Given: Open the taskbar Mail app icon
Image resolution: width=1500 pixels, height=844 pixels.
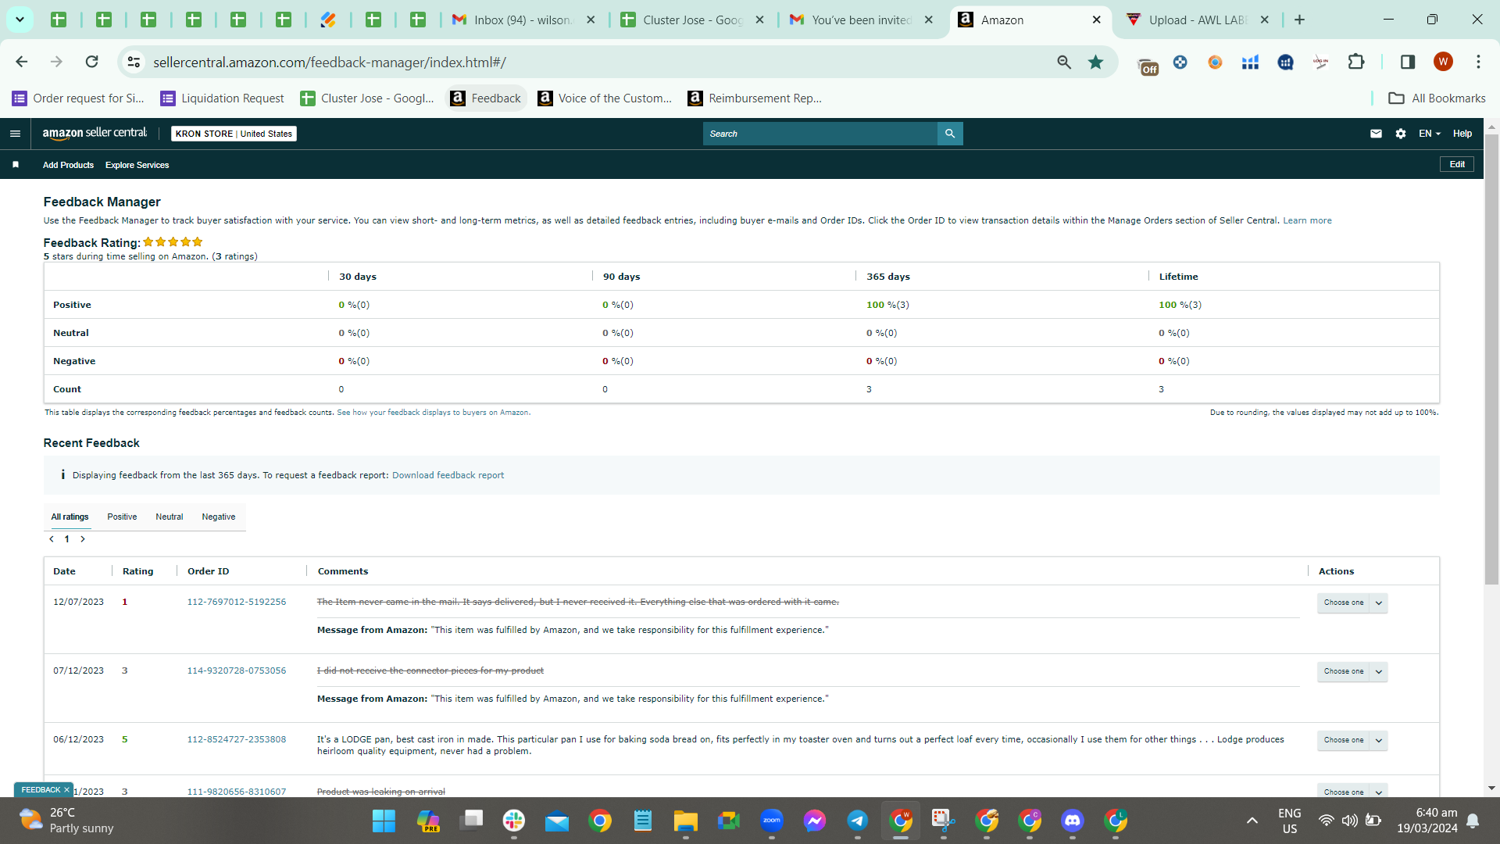Looking at the screenshot, I should [556, 821].
